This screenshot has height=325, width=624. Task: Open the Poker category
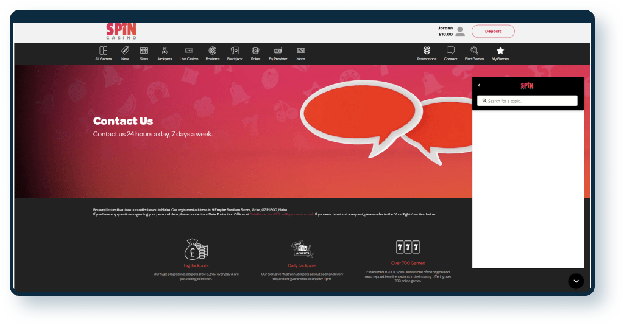(x=255, y=54)
